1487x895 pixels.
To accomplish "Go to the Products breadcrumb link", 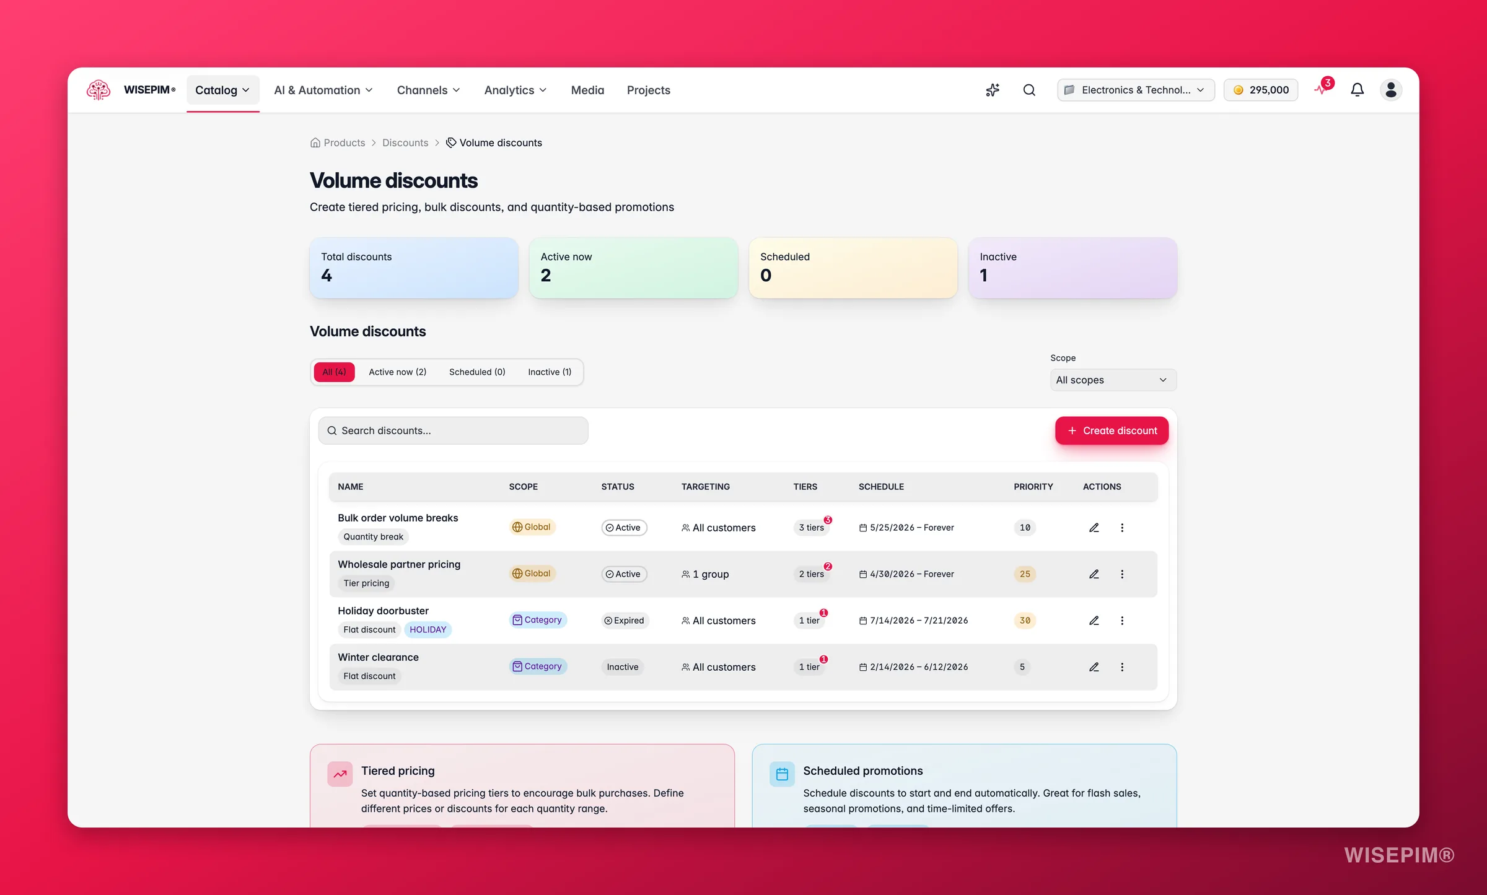I will (x=344, y=142).
